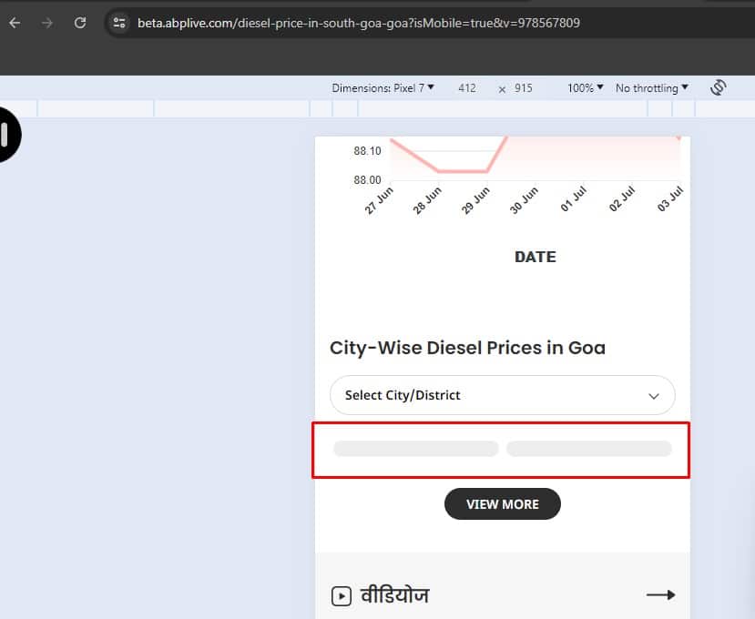755x619 pixels.
Task: Click the right arrow next to वीडियोज
Action: pos(660,595)
